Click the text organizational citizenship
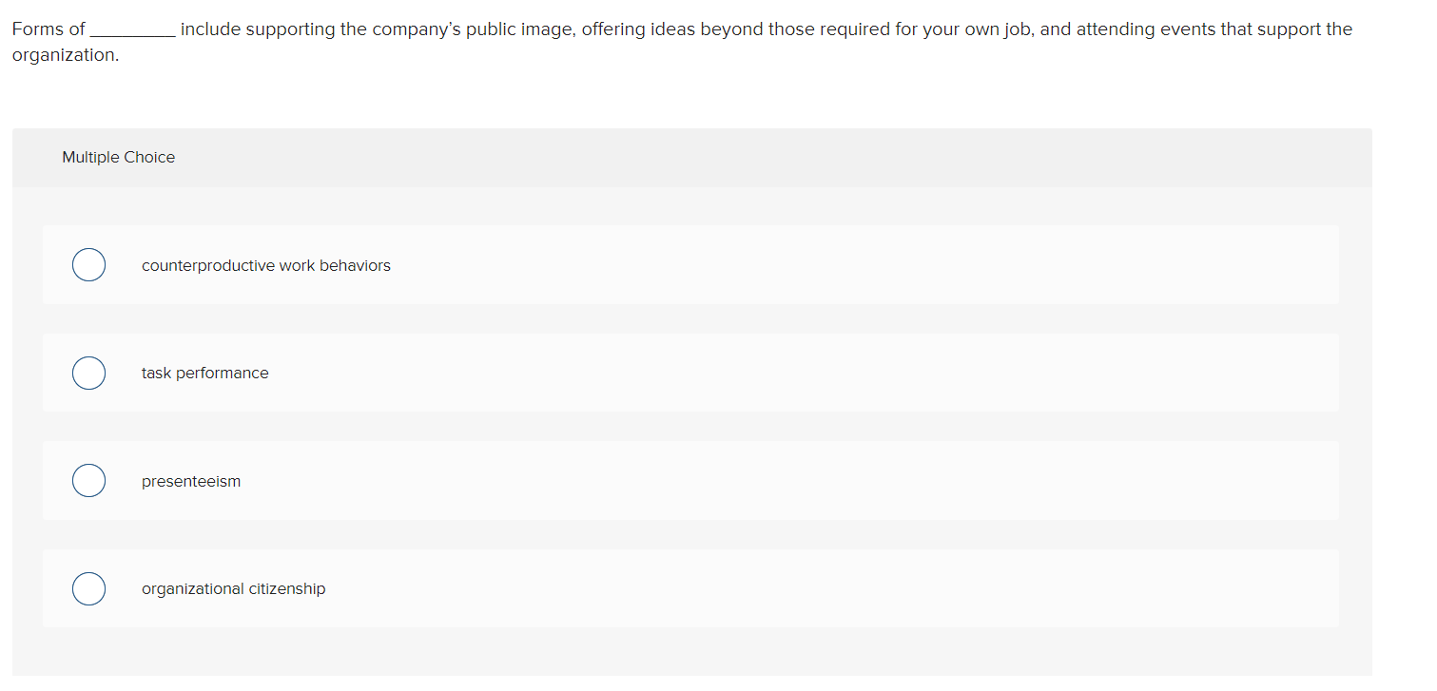Screen dimensions: 1437x691 pyautogui.click(x=233, y=588)
